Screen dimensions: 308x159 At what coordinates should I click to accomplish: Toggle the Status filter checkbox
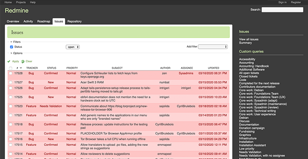click(x=11, y=47)
